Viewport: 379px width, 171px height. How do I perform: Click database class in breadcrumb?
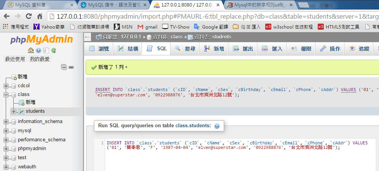[x=164, y=37]
